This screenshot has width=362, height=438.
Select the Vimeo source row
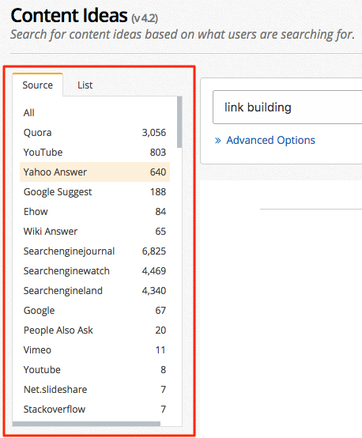pyautogui.click(x=95, y=350)
